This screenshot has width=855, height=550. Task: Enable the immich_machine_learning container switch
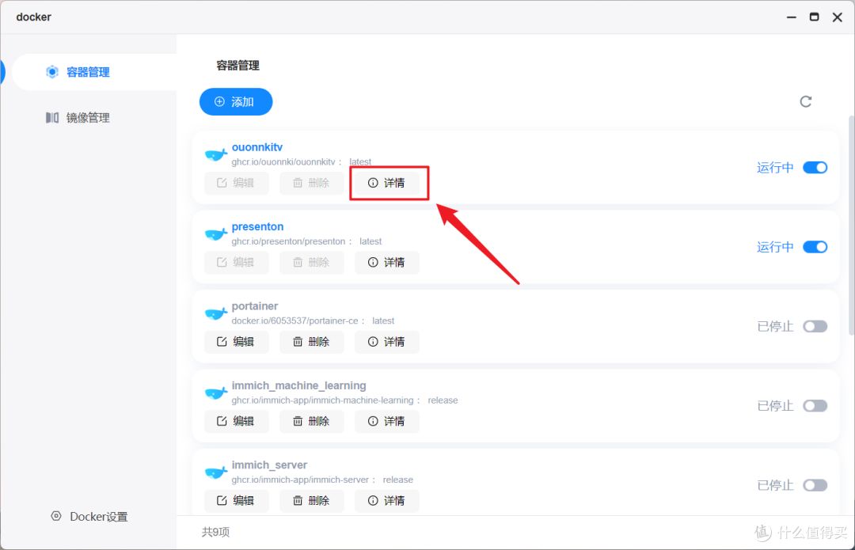pos(815,405)
